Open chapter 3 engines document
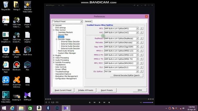Image resolution: width=198 pixels, height=111 pixels. (x=28, y=37)
